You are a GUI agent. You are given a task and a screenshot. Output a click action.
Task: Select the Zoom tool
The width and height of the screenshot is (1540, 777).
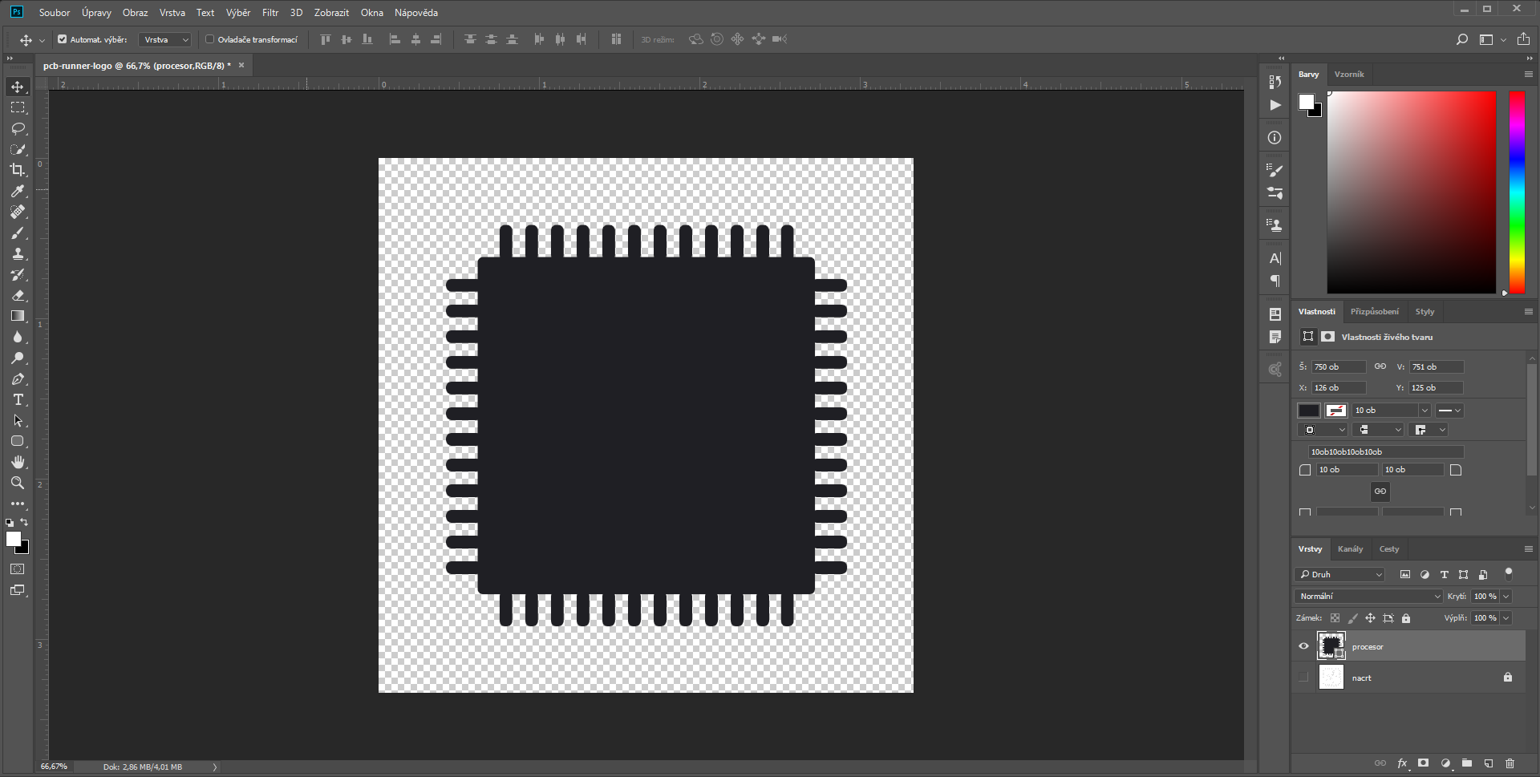click(18, 483)
